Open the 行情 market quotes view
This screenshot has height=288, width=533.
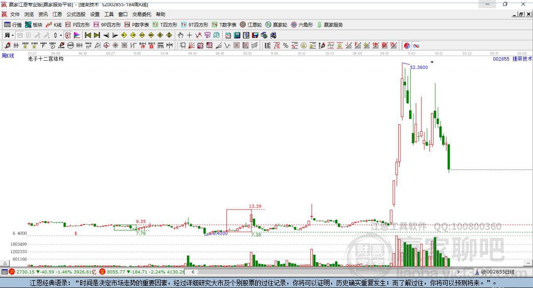[x=13, y=25]
